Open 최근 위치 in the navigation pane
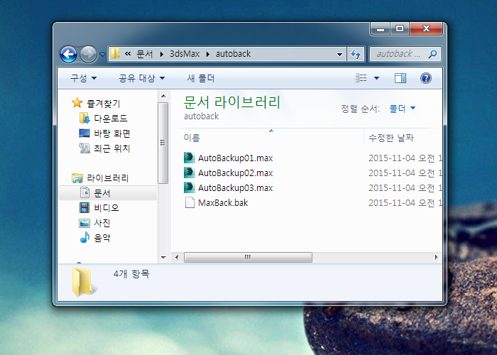The height and width of the screenshot is (355, 497). (x=112, y=148)
